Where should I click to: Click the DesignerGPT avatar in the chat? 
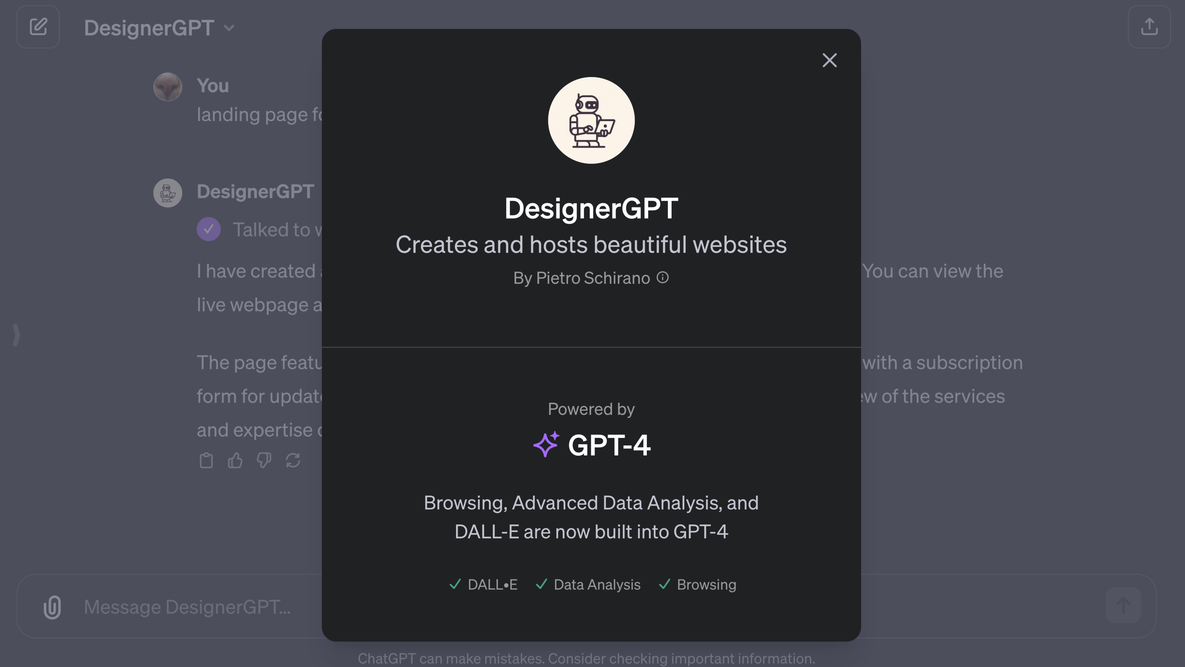click(x=168, y=193)
